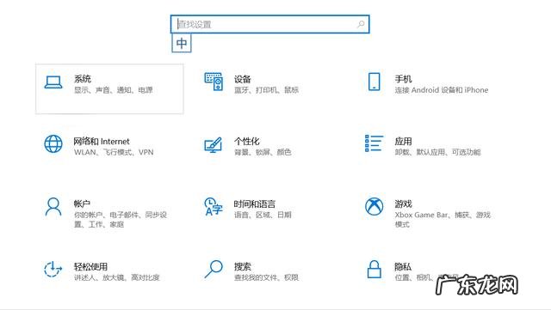Open the 手机 settings title

(x=403, y=79)
